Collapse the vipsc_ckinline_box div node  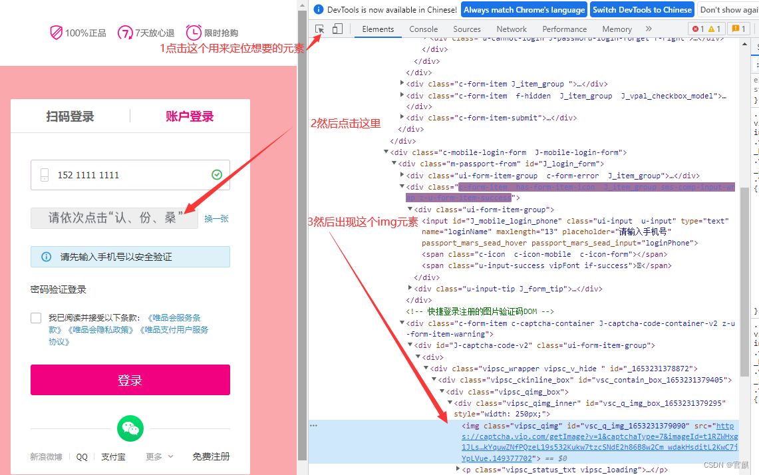click(x=434, y=380)
